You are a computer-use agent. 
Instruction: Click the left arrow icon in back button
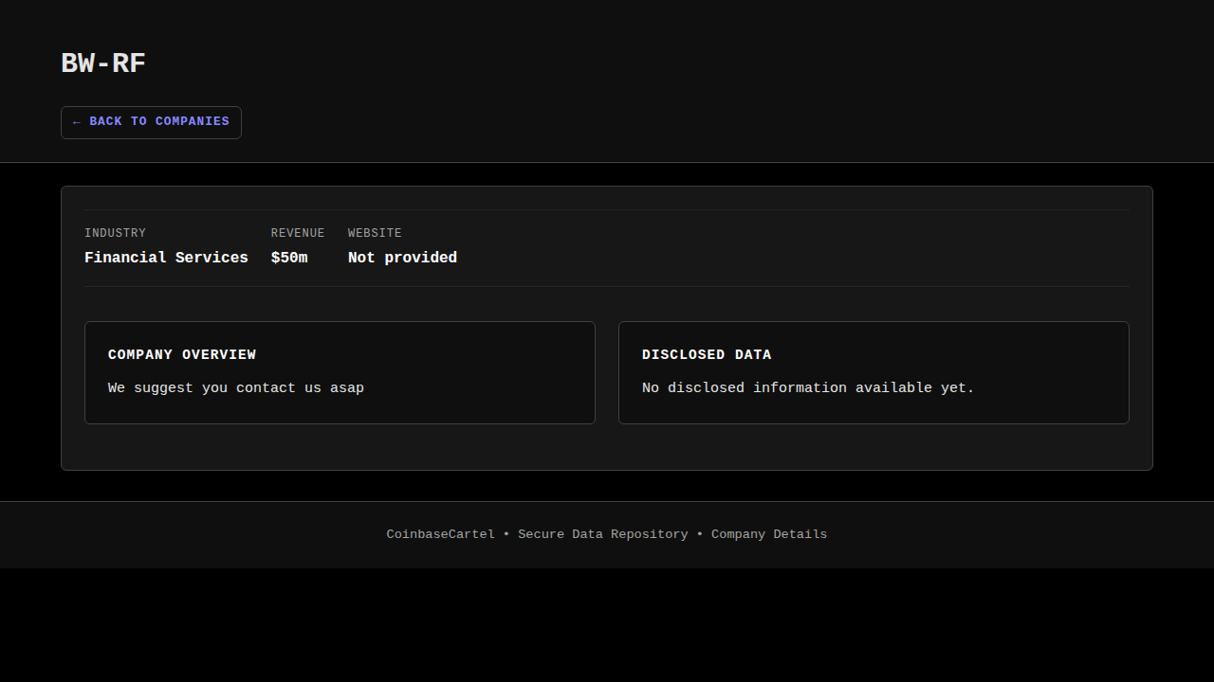point(77,122)
